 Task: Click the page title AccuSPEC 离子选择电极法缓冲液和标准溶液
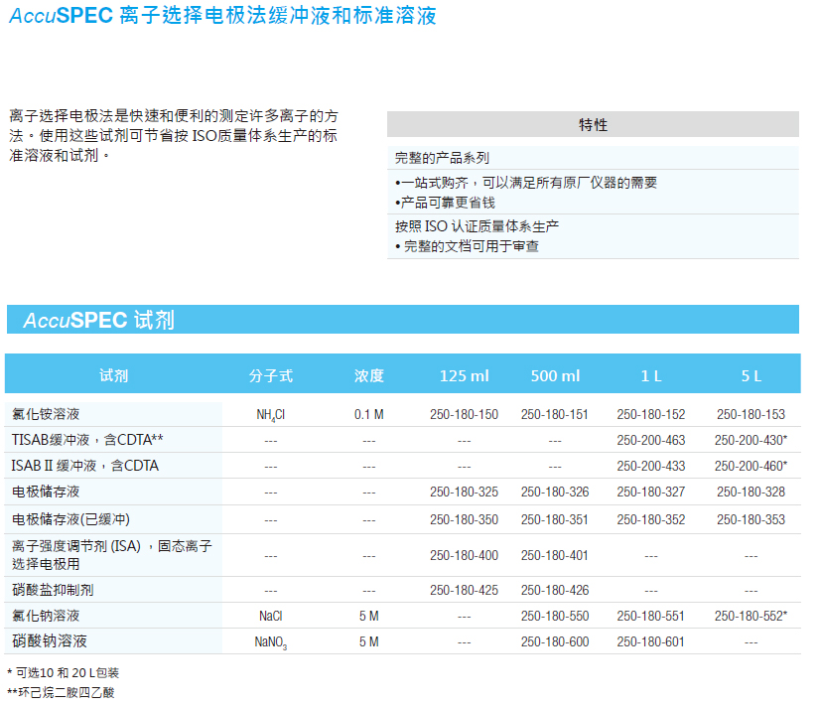(222, 16)
